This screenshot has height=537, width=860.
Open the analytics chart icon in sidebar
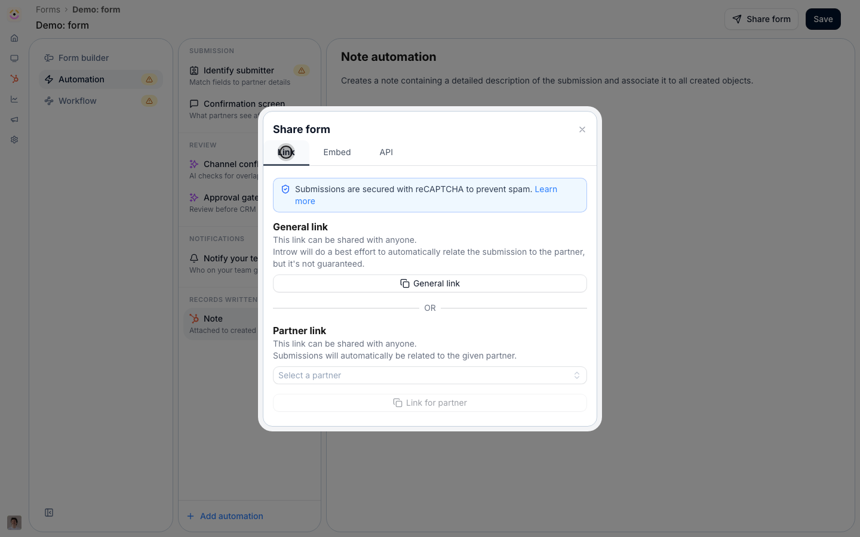(x=14, y=99)
